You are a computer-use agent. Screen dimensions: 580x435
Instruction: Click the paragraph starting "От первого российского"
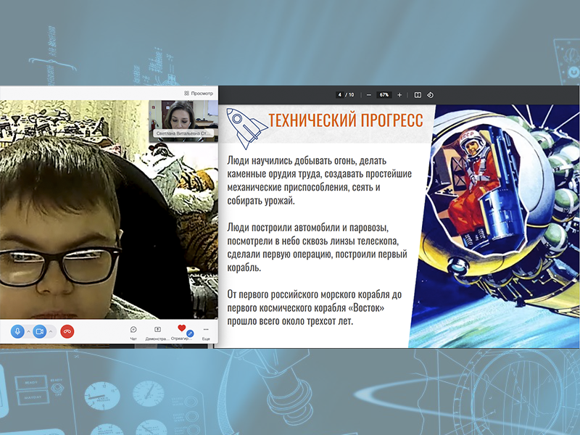[315, 307]
